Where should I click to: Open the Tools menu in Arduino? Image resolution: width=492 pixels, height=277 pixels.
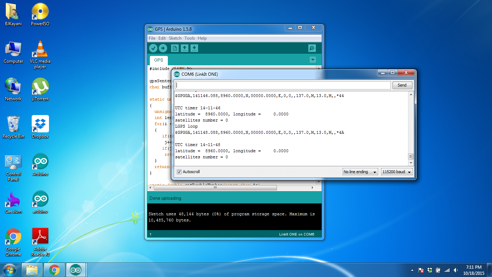(x=189, y=38)
